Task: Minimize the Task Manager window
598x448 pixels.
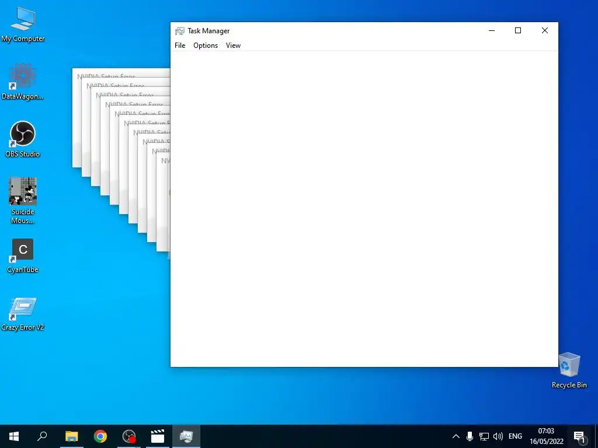Action: [x=492, y=30]
